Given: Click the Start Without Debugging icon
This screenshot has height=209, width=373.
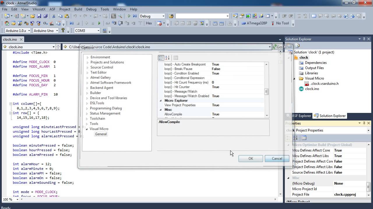Looking at the screenshot, I should coord(135,16).
